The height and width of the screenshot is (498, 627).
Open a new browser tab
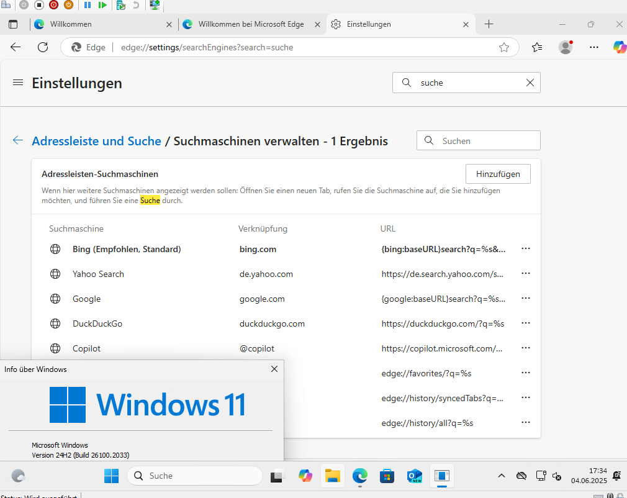[489, 24]
